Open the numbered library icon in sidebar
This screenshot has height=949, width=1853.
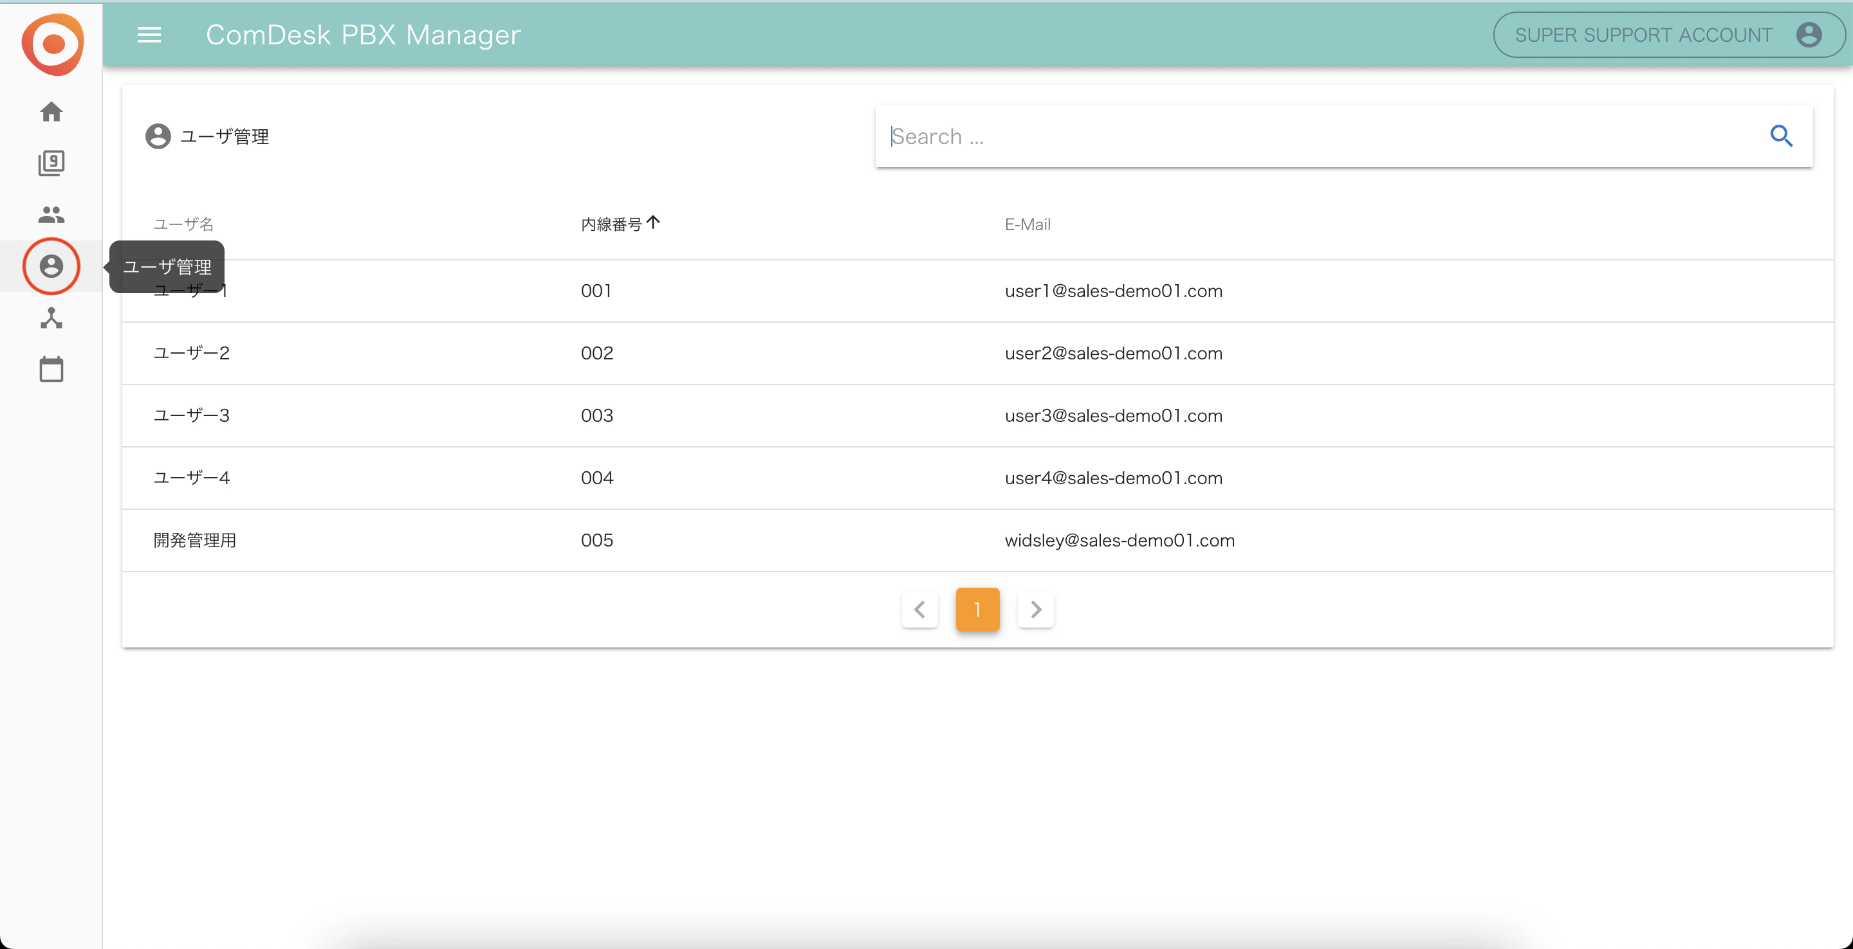[51, 163]
